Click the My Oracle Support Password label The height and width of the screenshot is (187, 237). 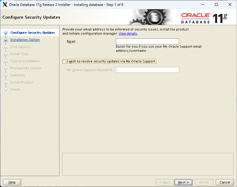[90, 70]
